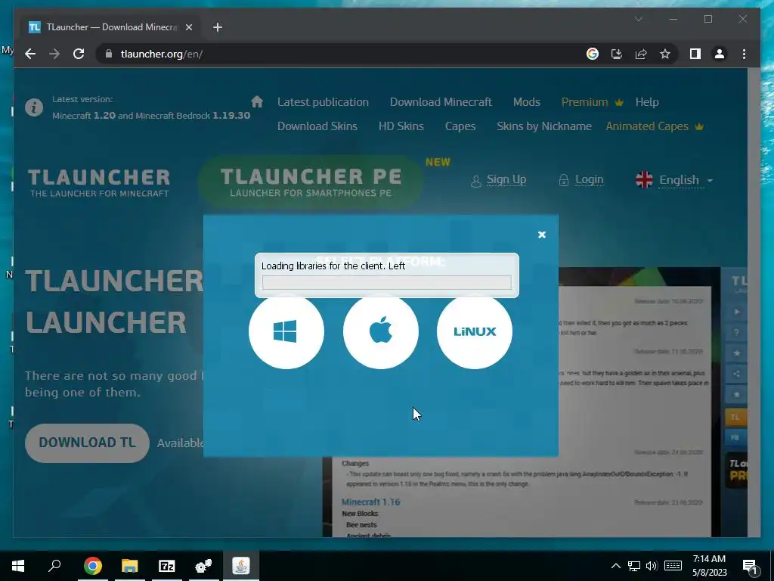This screenshot has width=774, height=581.
Task: Open a new browser tab
Action: click(x=217, y=27)
